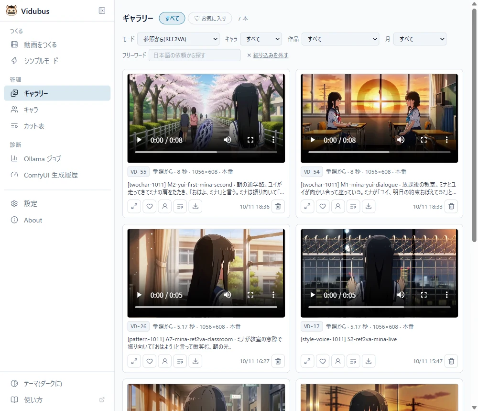Open 動画をつくる in sidebar

[57, 44]
